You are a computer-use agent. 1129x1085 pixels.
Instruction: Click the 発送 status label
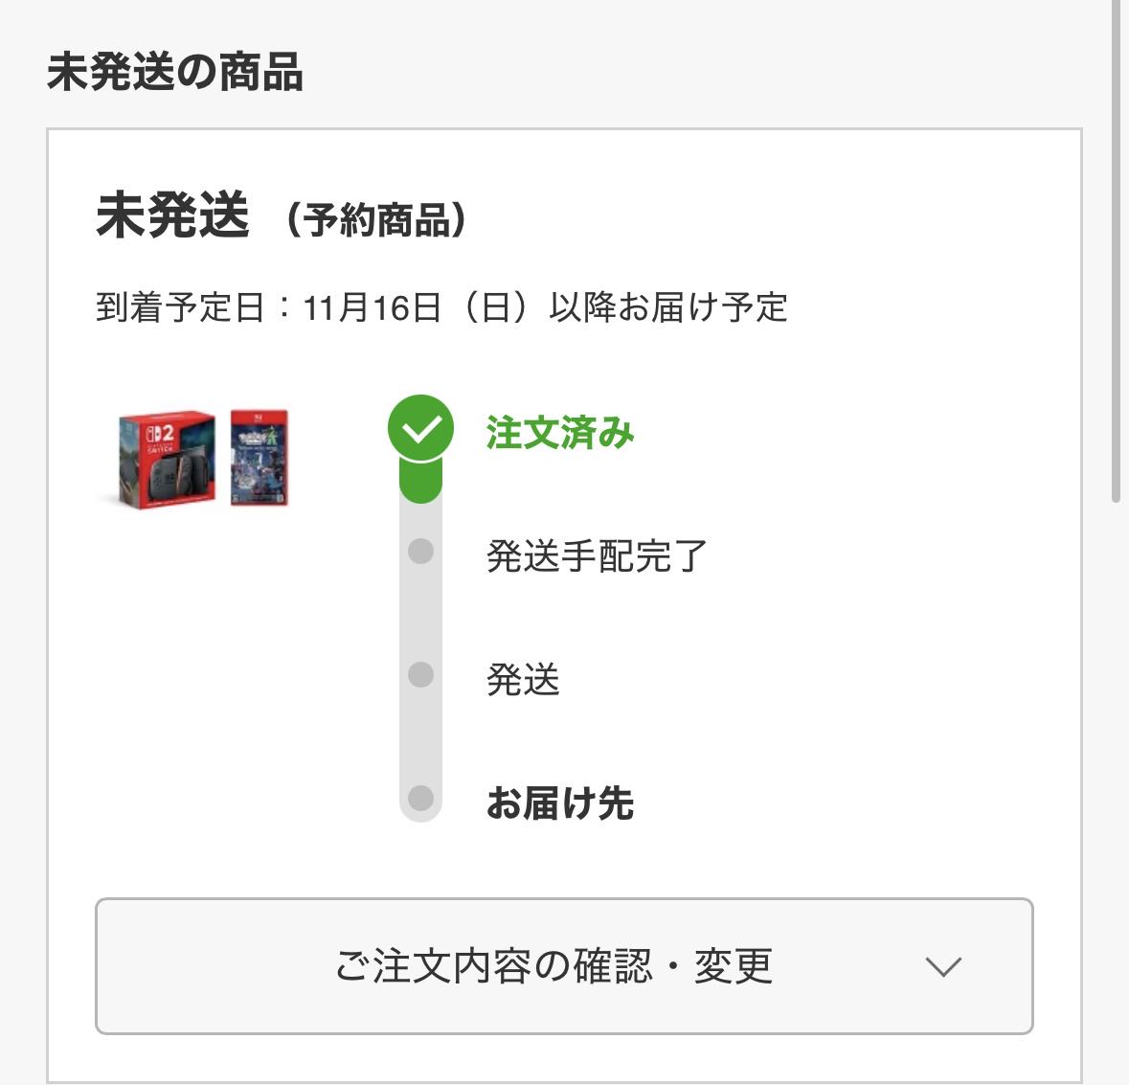524,680
